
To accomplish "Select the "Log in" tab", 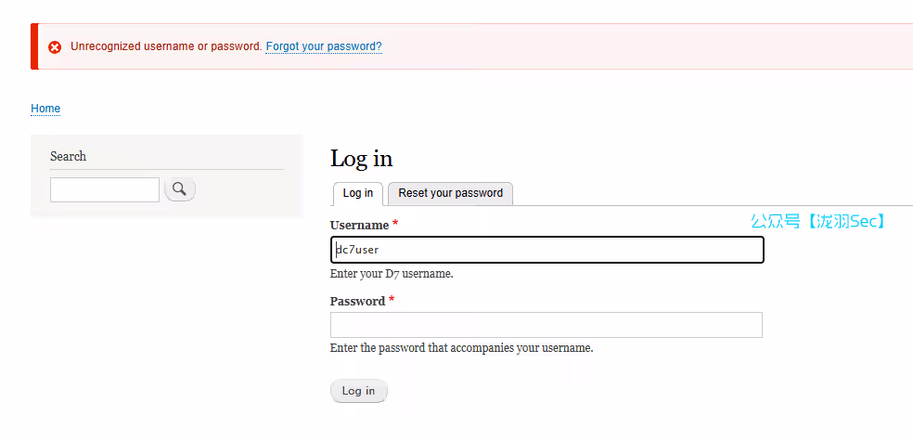I will tap(358, 193).
